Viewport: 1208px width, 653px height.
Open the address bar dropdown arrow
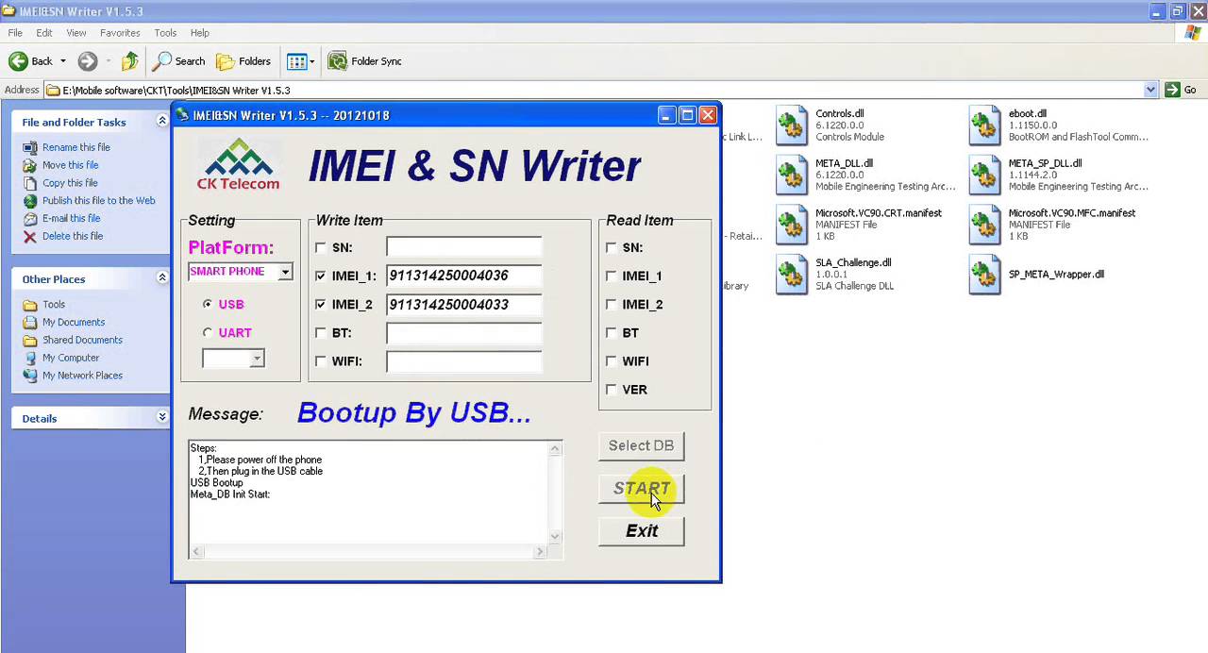pyautogui.click(x=1150, y=90)
